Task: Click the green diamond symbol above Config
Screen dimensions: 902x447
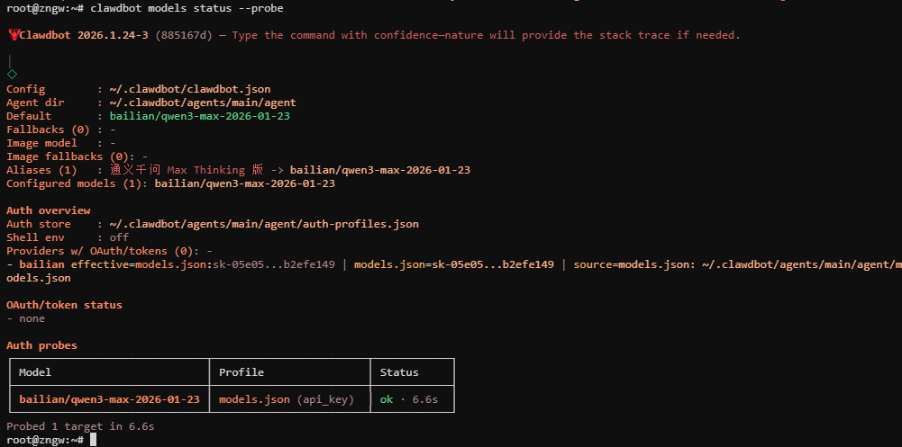Action: (x=12, y=74)
